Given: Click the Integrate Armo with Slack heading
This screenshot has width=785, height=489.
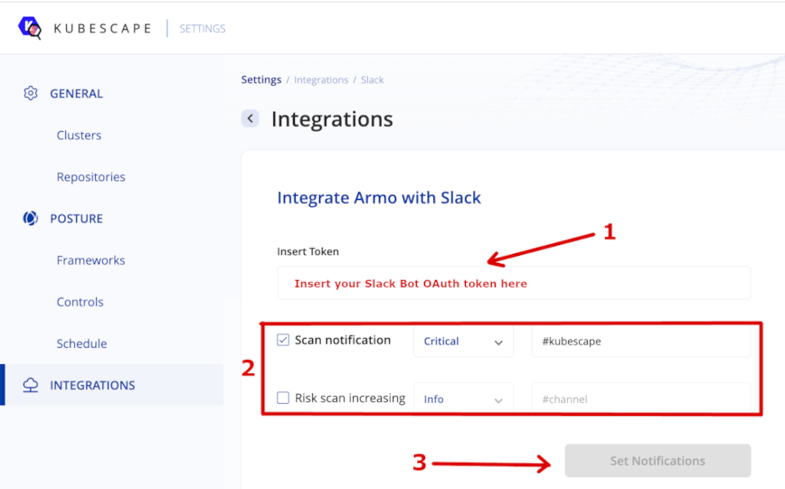Looking at the screenshot, I should pyautogui.click(x=379, y=198).
